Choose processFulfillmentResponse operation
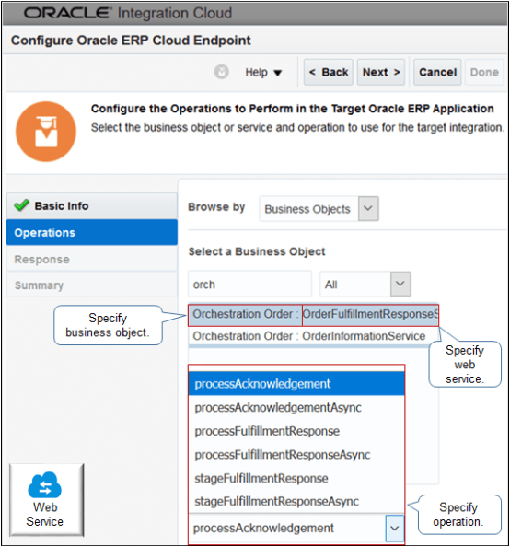510x547 pixels. point(296,431)
